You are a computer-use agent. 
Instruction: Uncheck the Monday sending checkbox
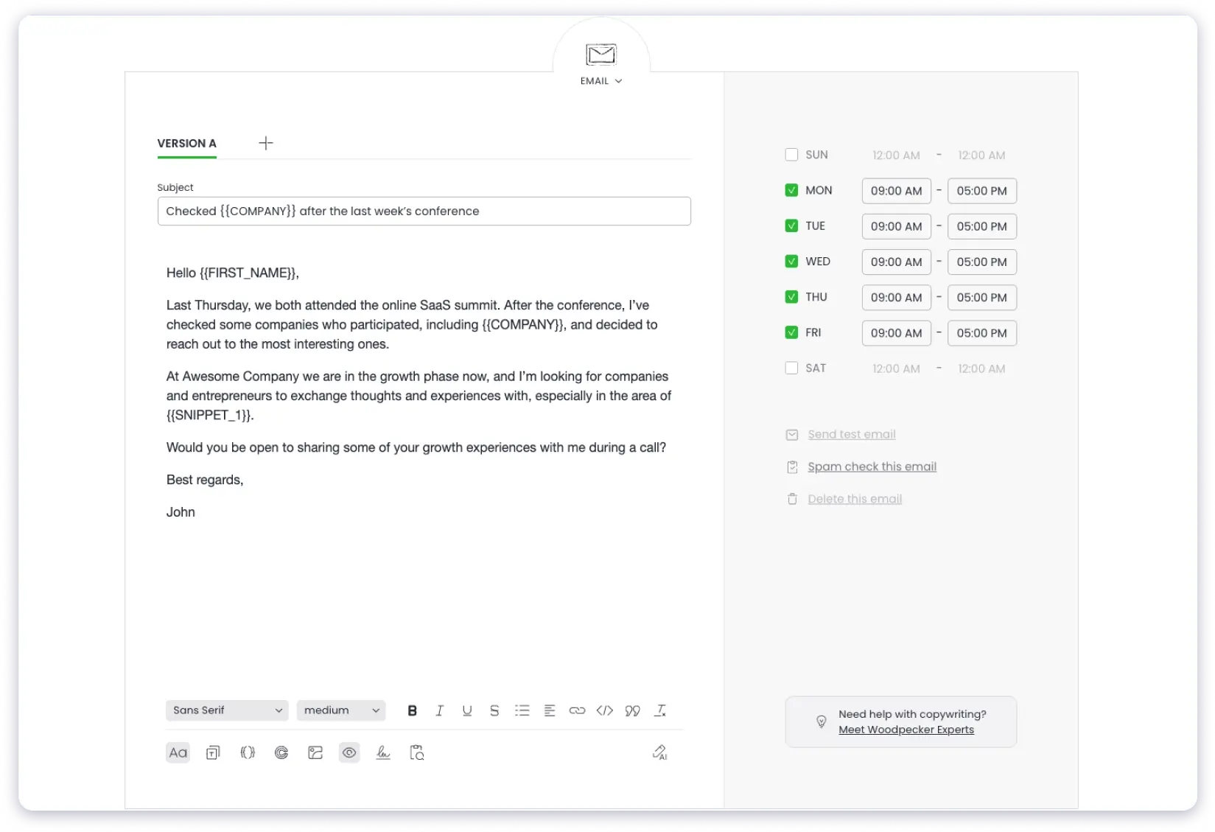791,190
